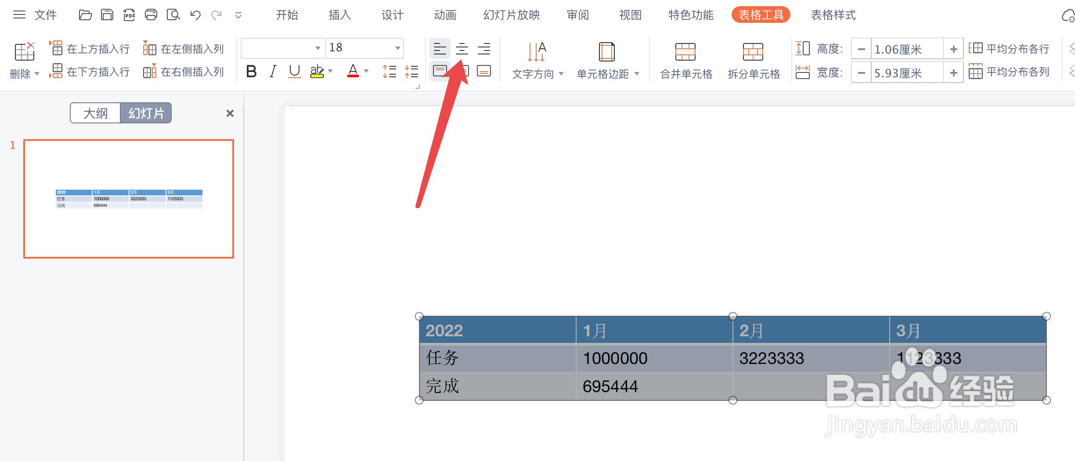Open the 视图 tab
The image size is (1075, 461).
[631, 15]
